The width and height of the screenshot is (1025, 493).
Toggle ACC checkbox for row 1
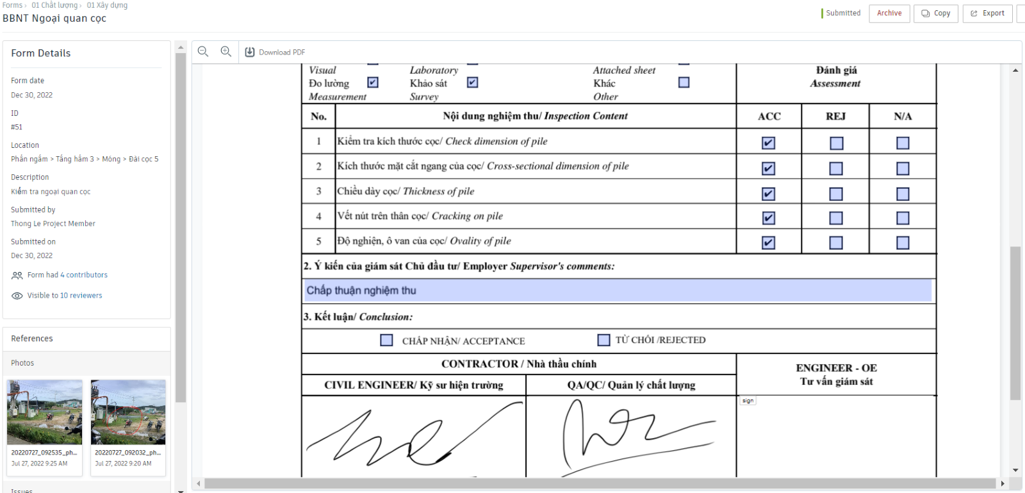point(769,143)
